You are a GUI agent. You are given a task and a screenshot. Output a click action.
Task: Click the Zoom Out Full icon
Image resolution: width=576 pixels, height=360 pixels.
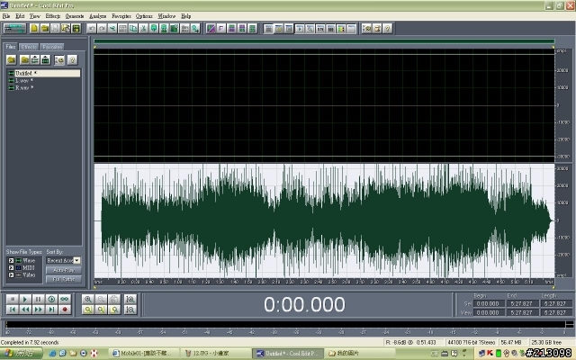pyautogui.click(x=114, y=299)
